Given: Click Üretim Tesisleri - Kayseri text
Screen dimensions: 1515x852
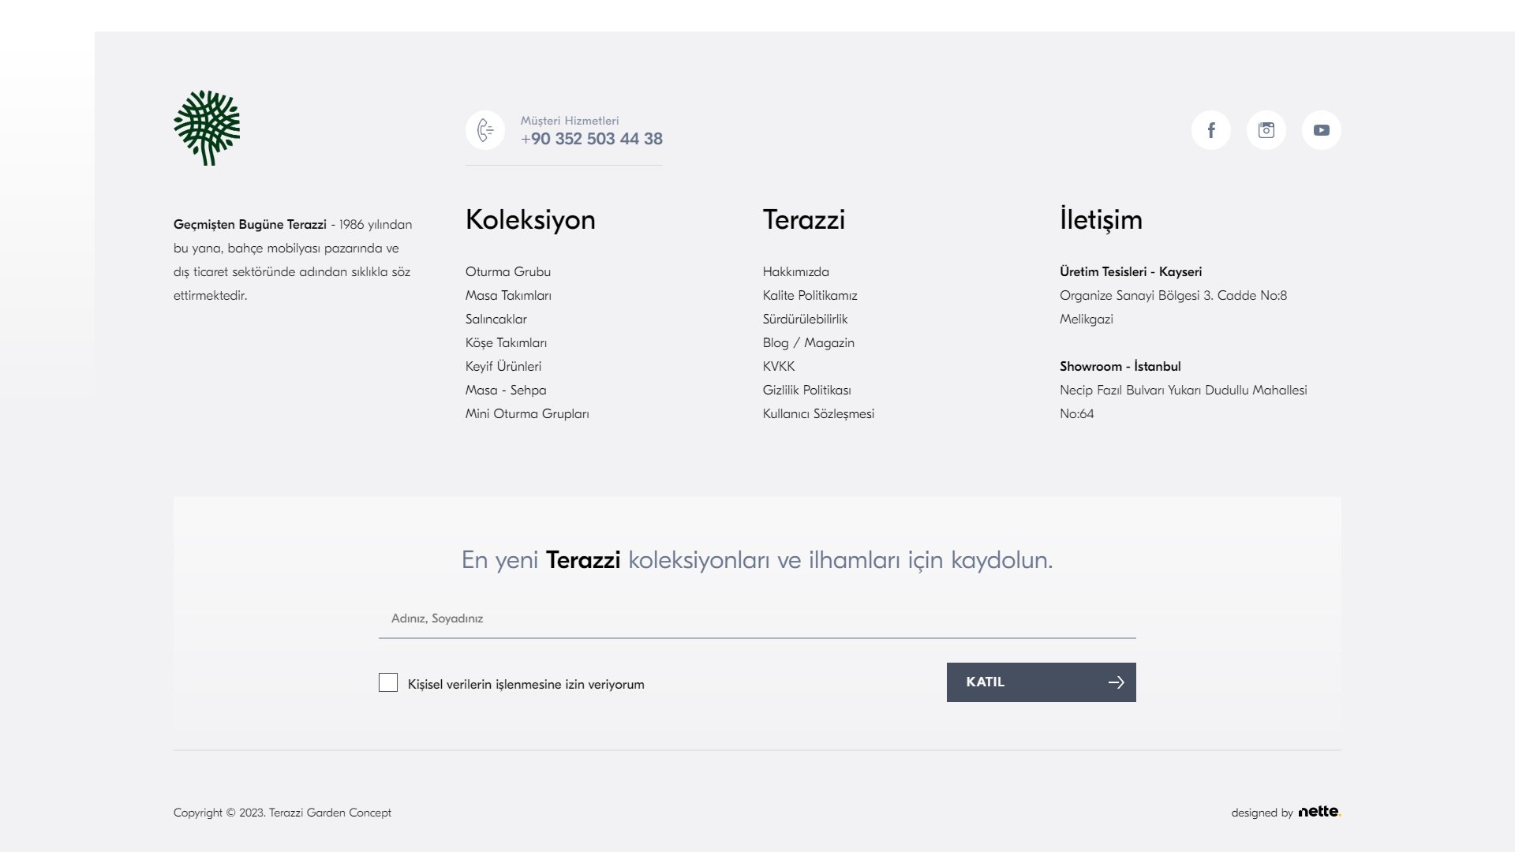Looking at the screenshot, I should [1131, 271].
